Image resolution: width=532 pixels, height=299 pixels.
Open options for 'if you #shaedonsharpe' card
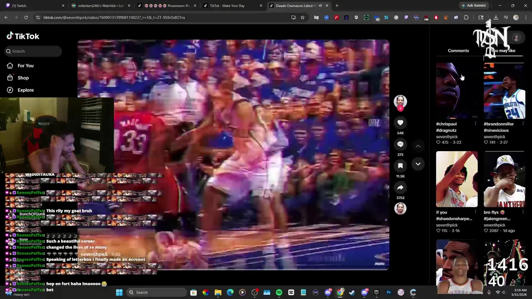(475, 212)
